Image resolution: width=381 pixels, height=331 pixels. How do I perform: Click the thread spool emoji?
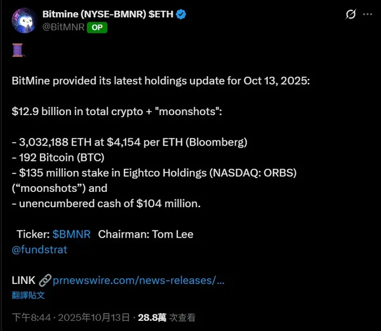click(x=18, y=50)
